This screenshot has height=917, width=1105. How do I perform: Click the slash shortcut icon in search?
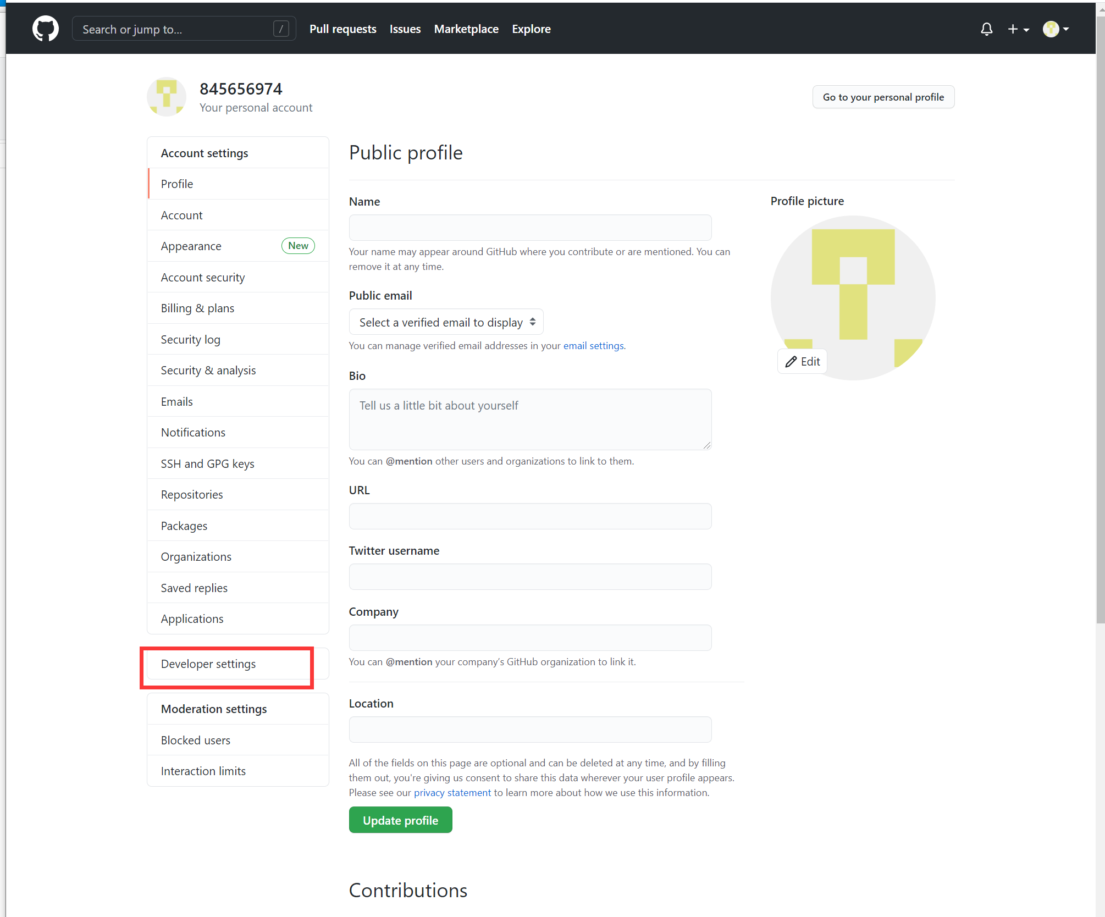tap(281, 29)
